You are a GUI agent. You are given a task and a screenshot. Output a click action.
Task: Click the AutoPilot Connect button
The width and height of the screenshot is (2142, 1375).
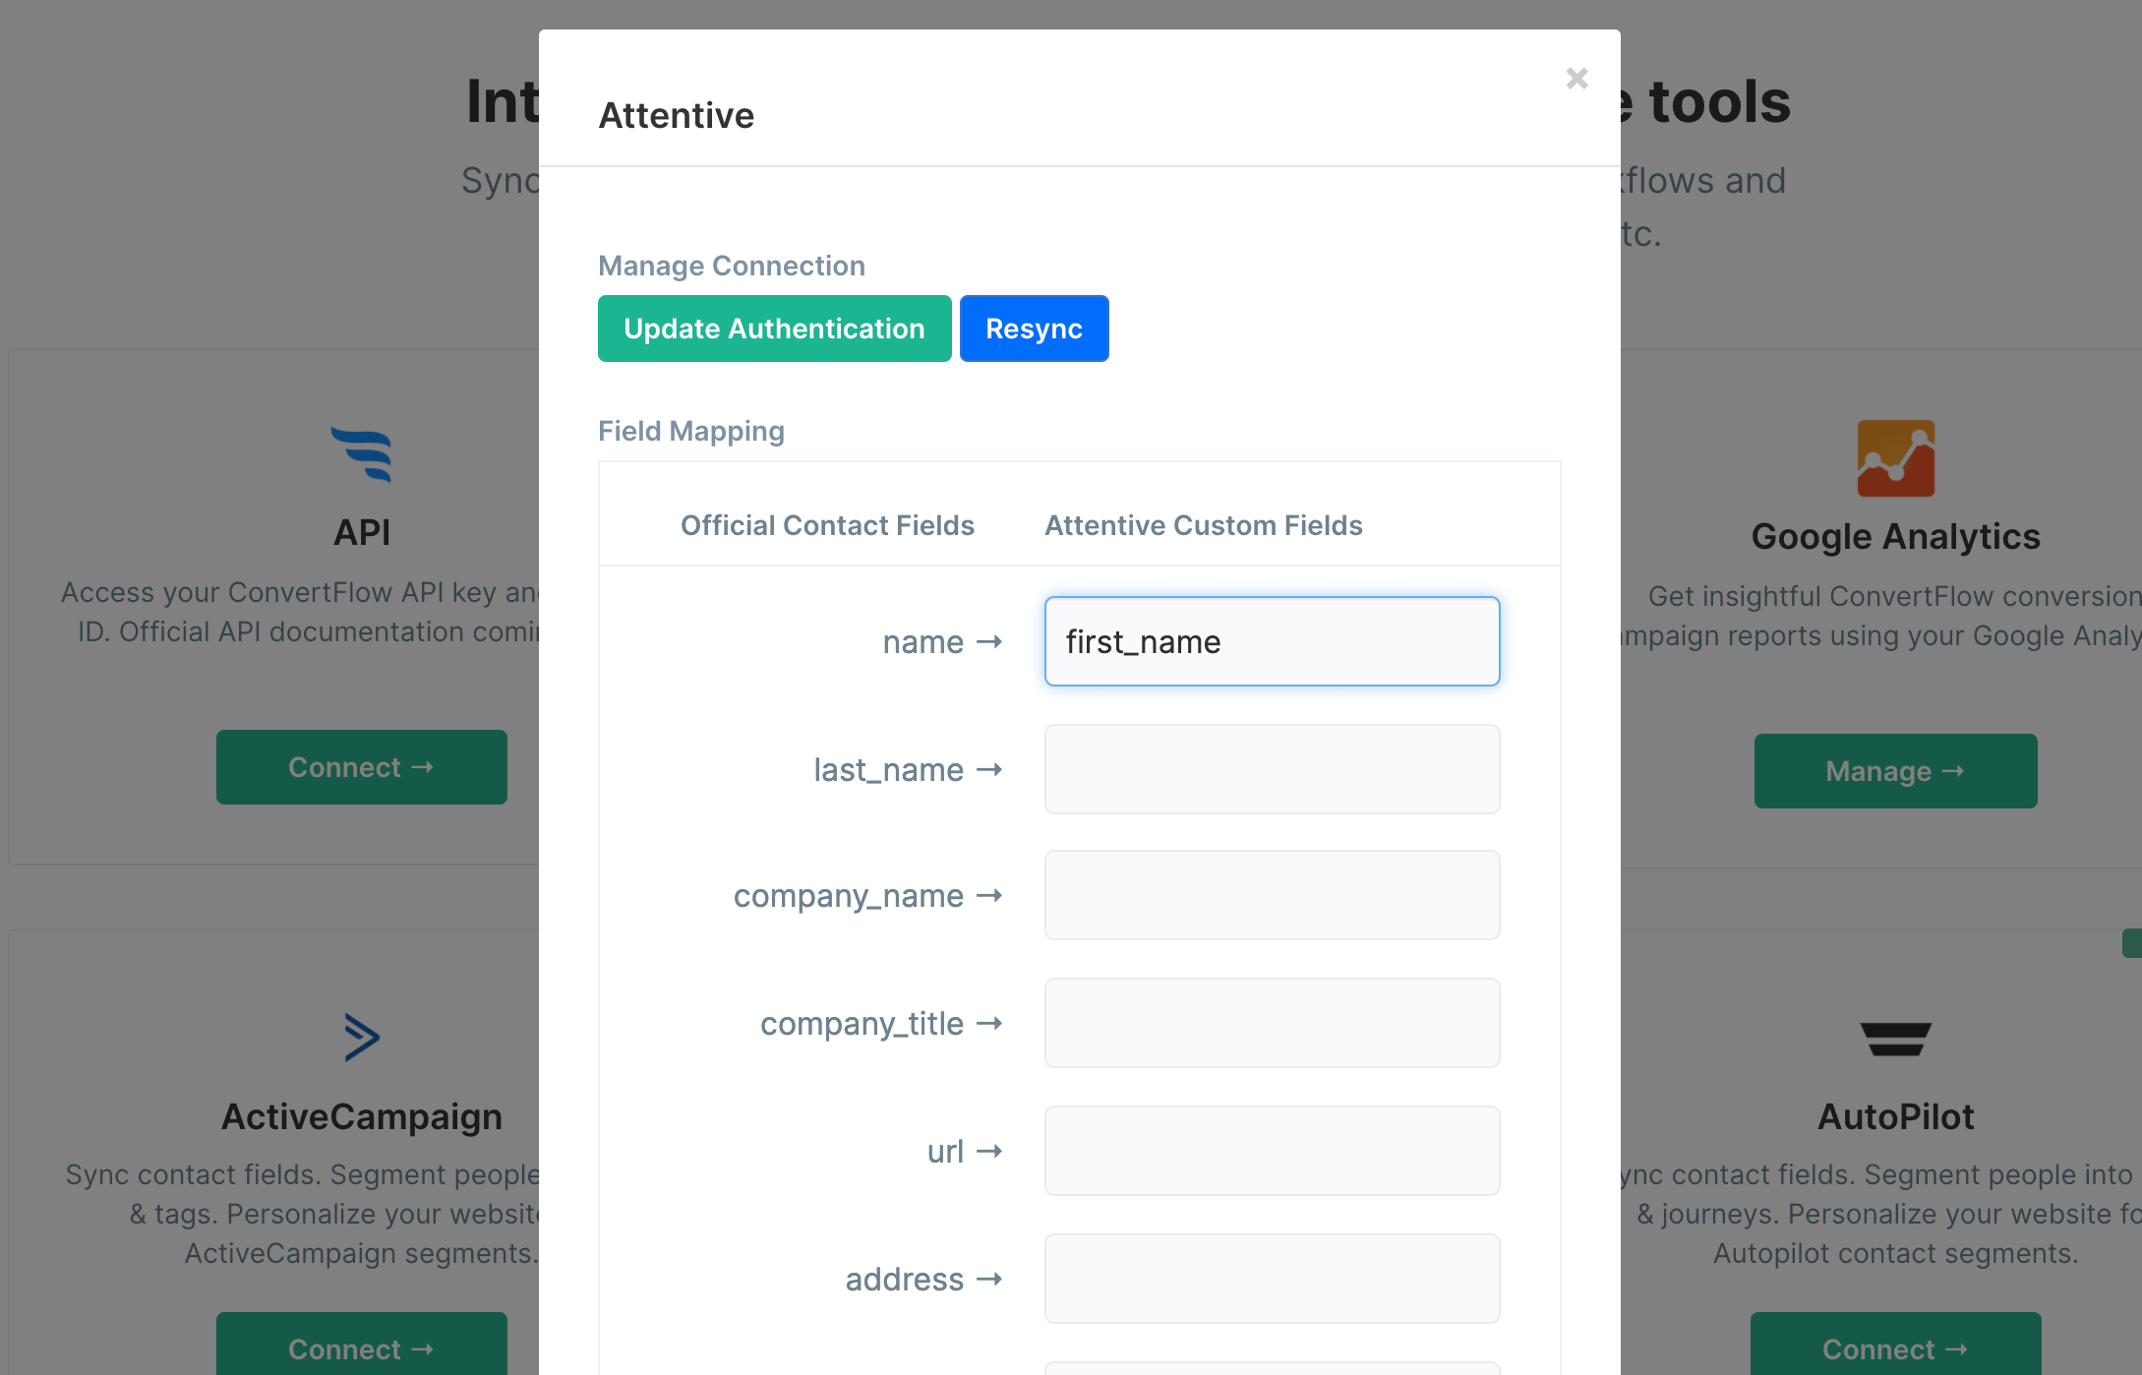[1895, 1345]
